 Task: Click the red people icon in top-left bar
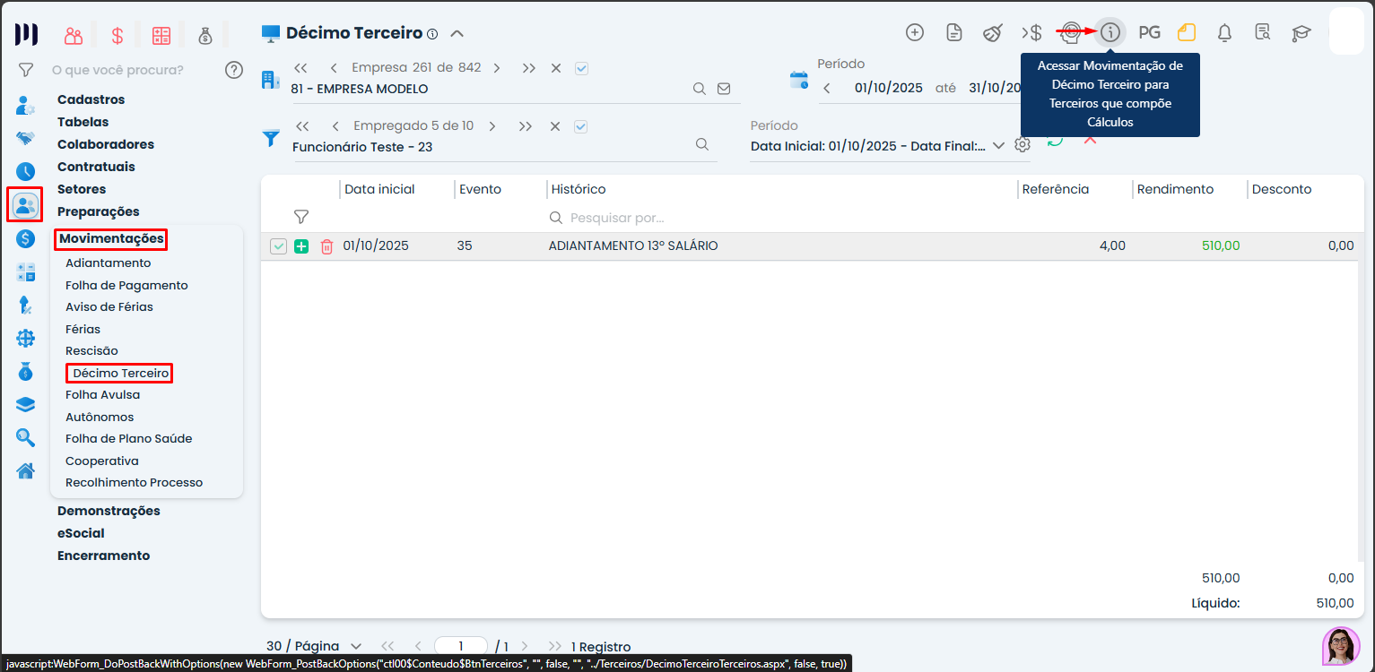(74, 36)
